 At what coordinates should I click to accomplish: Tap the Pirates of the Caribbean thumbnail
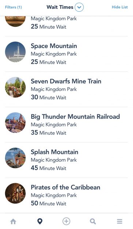(15, 193)
